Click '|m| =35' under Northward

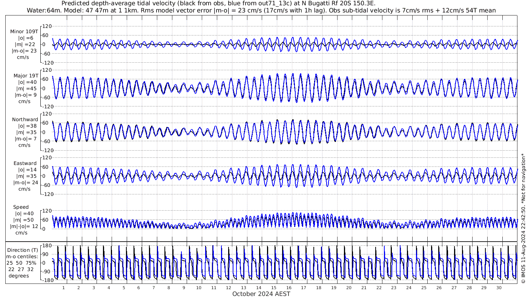click(26, 133)
